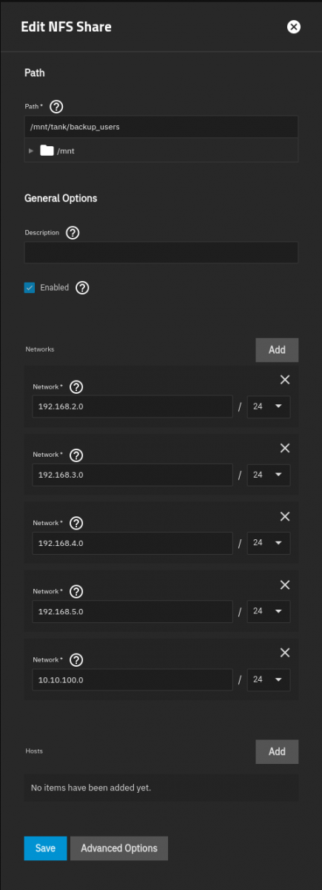The width and height of the screenshot is (322, 890).
Task: Click the /mnt folder icon
Action: pos(47,151)
